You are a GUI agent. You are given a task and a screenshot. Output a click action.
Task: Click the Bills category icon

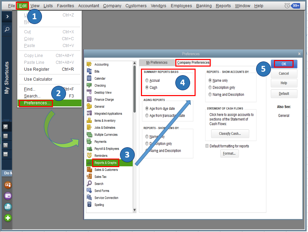[89, 71]
